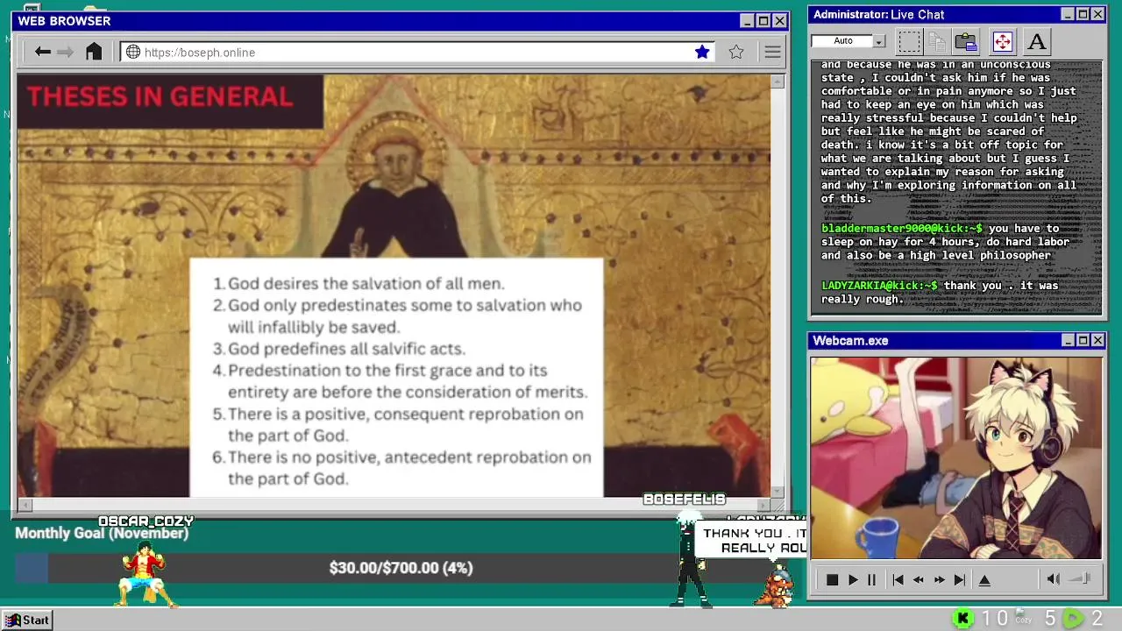Click the eject button in Webcam.exe
Screen dimensions: 1122x631
coord(984,580)
